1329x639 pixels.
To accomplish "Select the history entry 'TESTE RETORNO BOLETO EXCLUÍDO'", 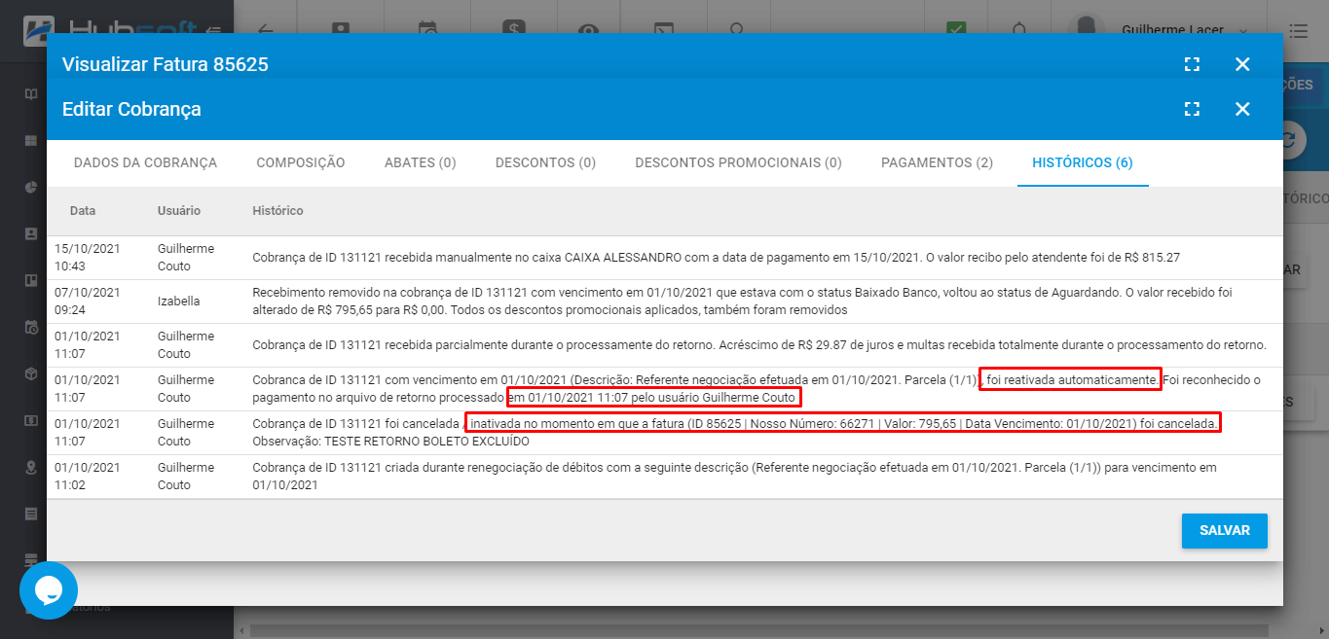I will (735, 433).
